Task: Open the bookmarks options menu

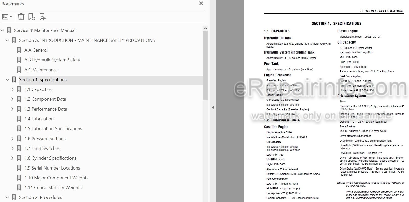Action: 7,17
